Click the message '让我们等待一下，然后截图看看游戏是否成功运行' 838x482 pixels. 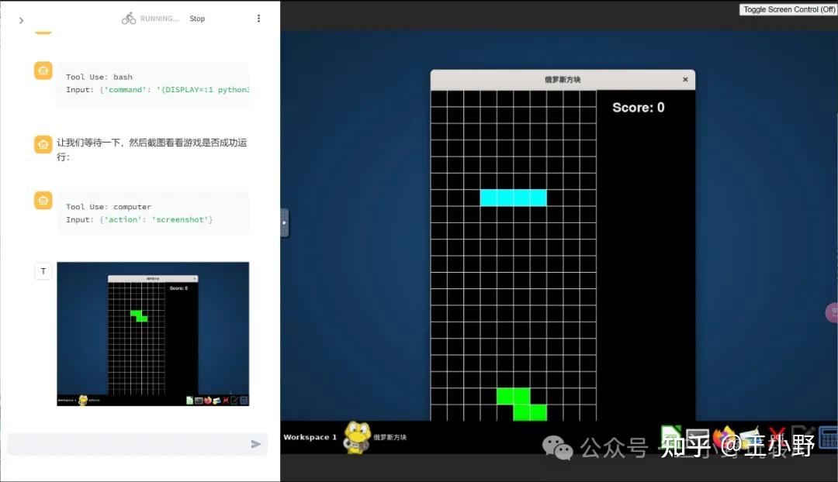click(x=152, y=150)
